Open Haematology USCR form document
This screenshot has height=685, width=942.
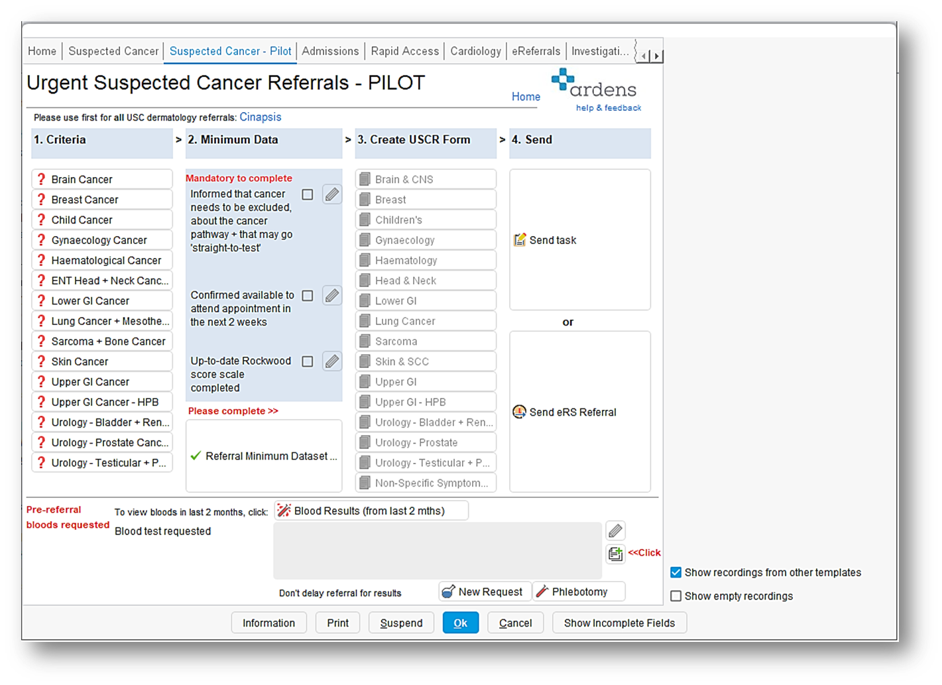(426, 261)
